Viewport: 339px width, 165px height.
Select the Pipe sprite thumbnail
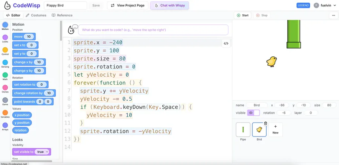(243, 130)
